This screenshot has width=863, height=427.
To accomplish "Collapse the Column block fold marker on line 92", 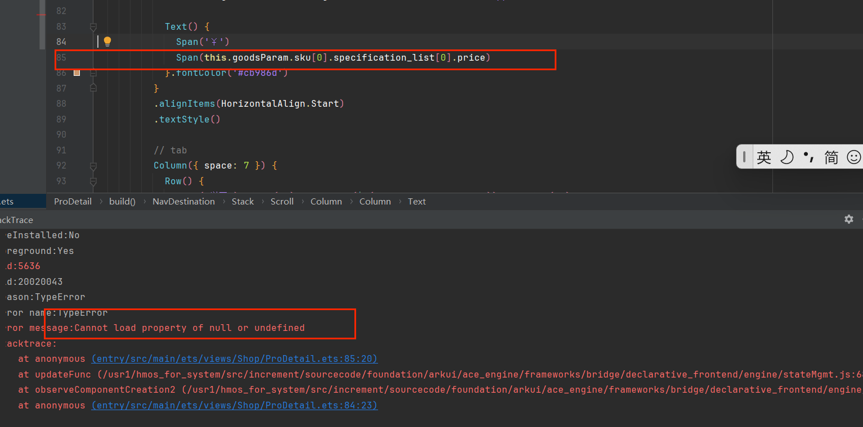I will (x=93, y=166).
